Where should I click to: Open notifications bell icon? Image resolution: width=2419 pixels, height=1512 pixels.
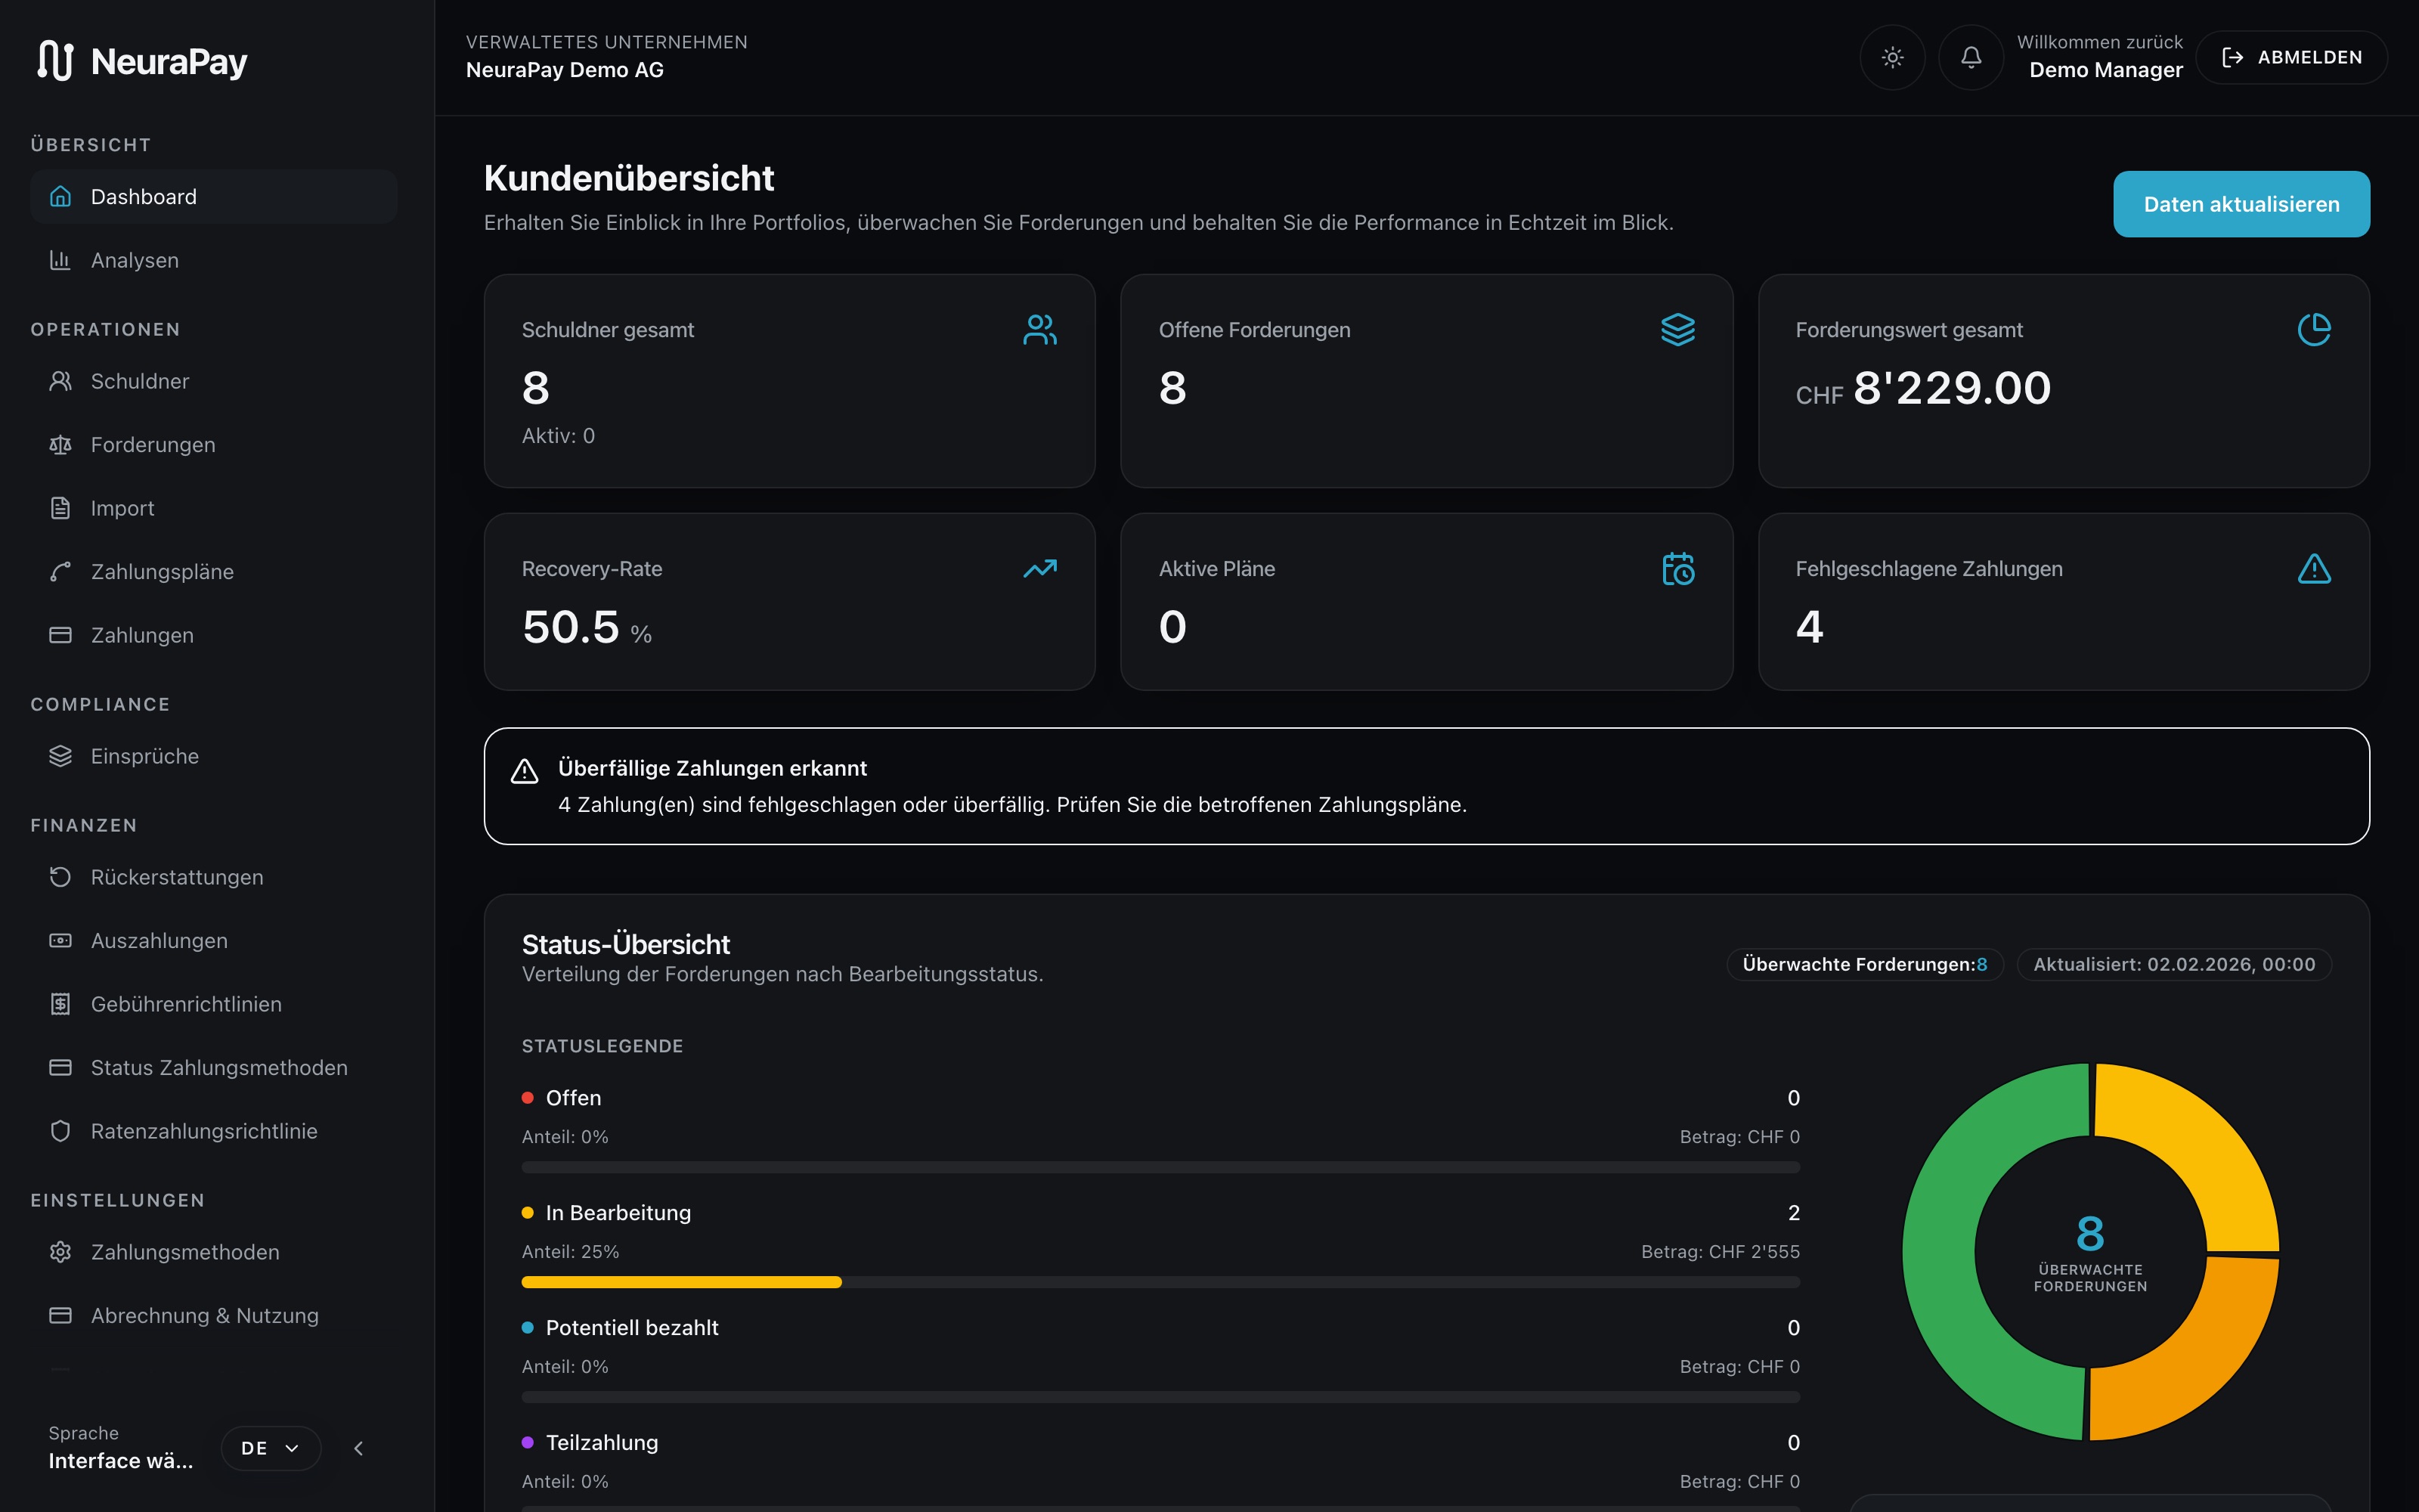[1970, 58]
